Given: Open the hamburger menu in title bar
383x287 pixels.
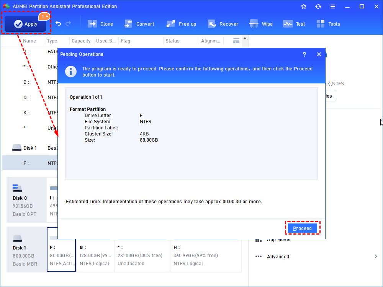Looking at the screenshot, I should pyautogui.click(x=333, y=7).
